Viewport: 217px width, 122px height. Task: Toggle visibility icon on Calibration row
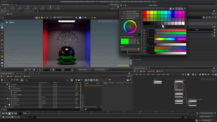(x=76, y=85)
